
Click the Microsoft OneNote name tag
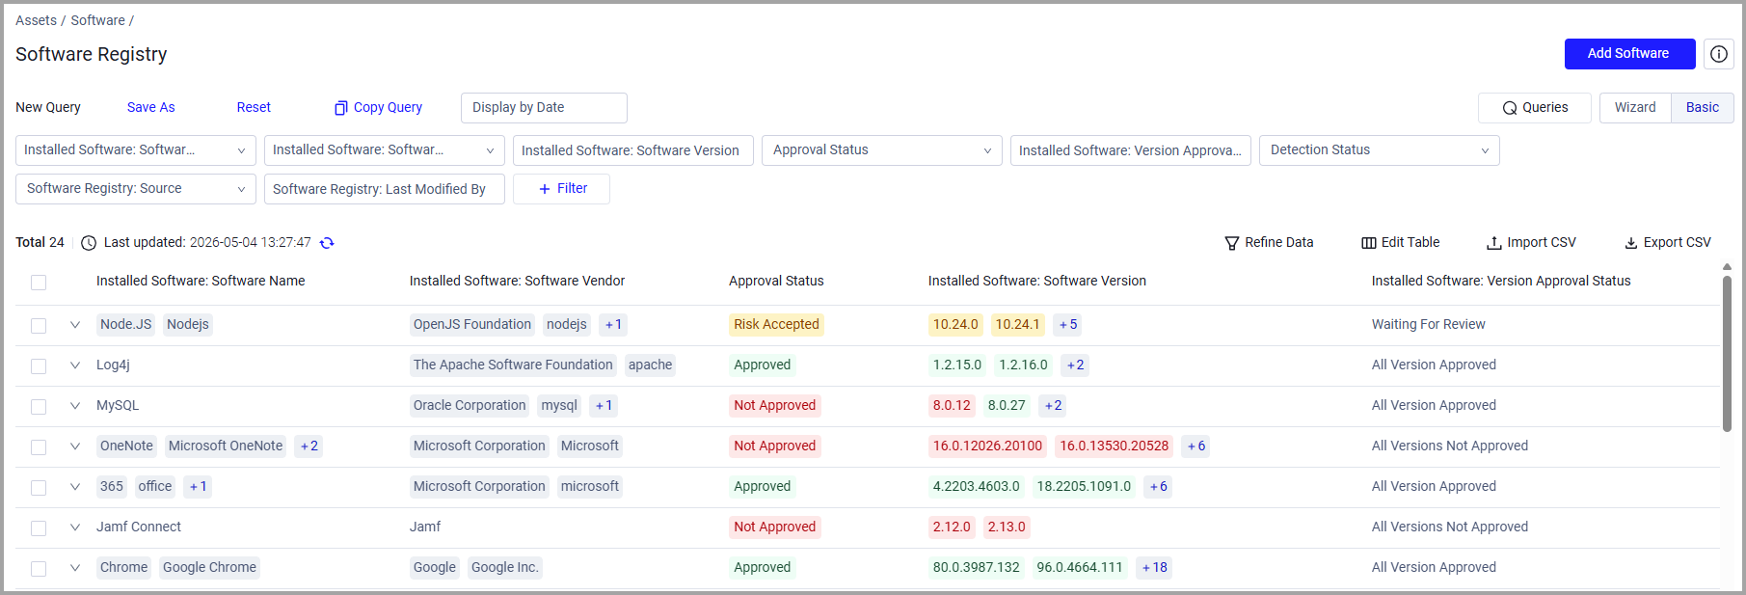click(x=226, y=446)
